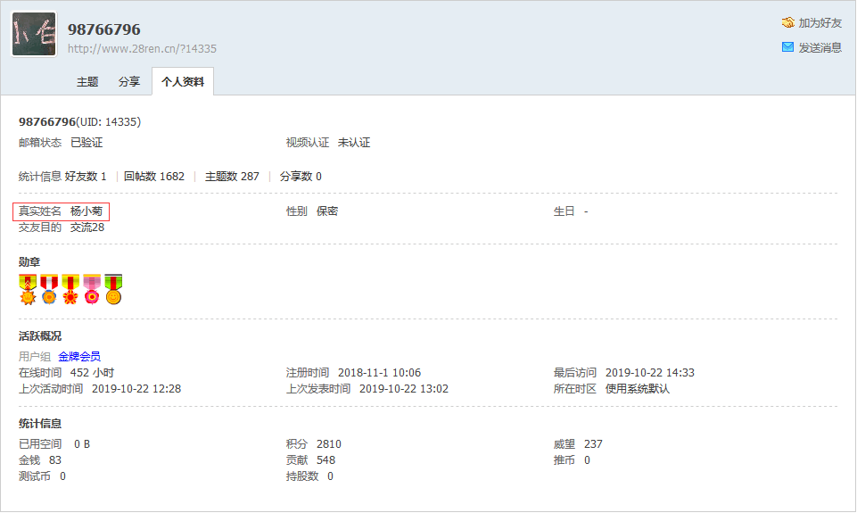Click the 回帖数 1682 statistic
The image size is (857, 513).
click(154, 177)
